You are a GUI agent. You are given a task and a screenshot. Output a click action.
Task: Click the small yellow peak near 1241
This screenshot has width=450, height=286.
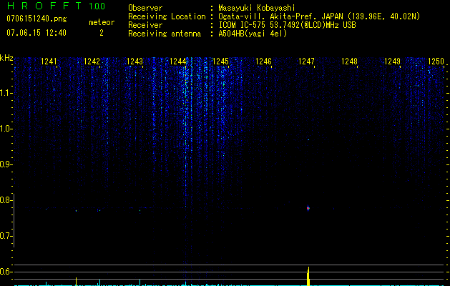tap(76, 282)
